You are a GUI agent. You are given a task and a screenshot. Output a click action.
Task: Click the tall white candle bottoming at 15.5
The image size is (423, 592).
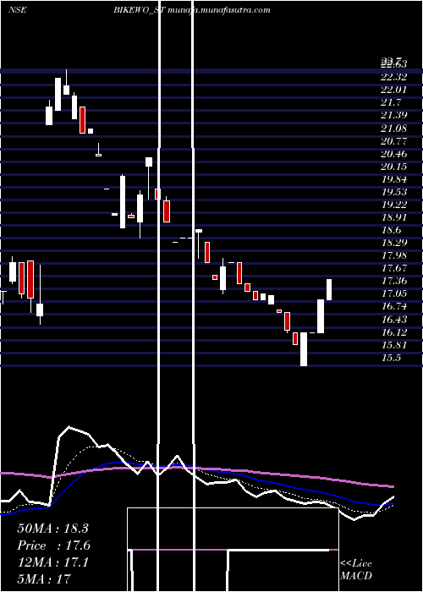304,349
